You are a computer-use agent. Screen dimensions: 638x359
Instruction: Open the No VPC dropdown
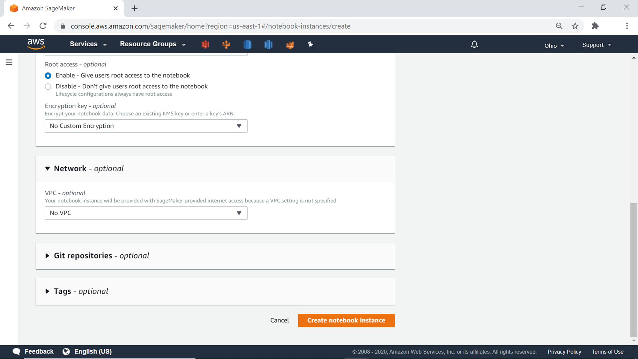pyautogui.click(x=146, y=213)
